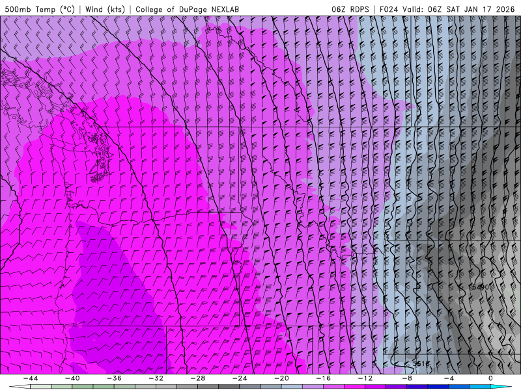521x390 pixels.
Task: Click the 500mb Temp (°C) title text
Action: point(40,10)
